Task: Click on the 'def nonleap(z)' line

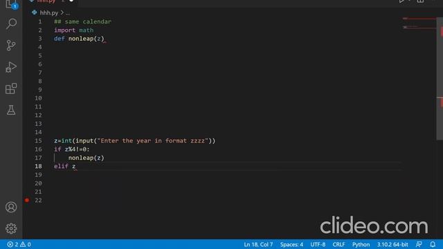Action: 79,39
